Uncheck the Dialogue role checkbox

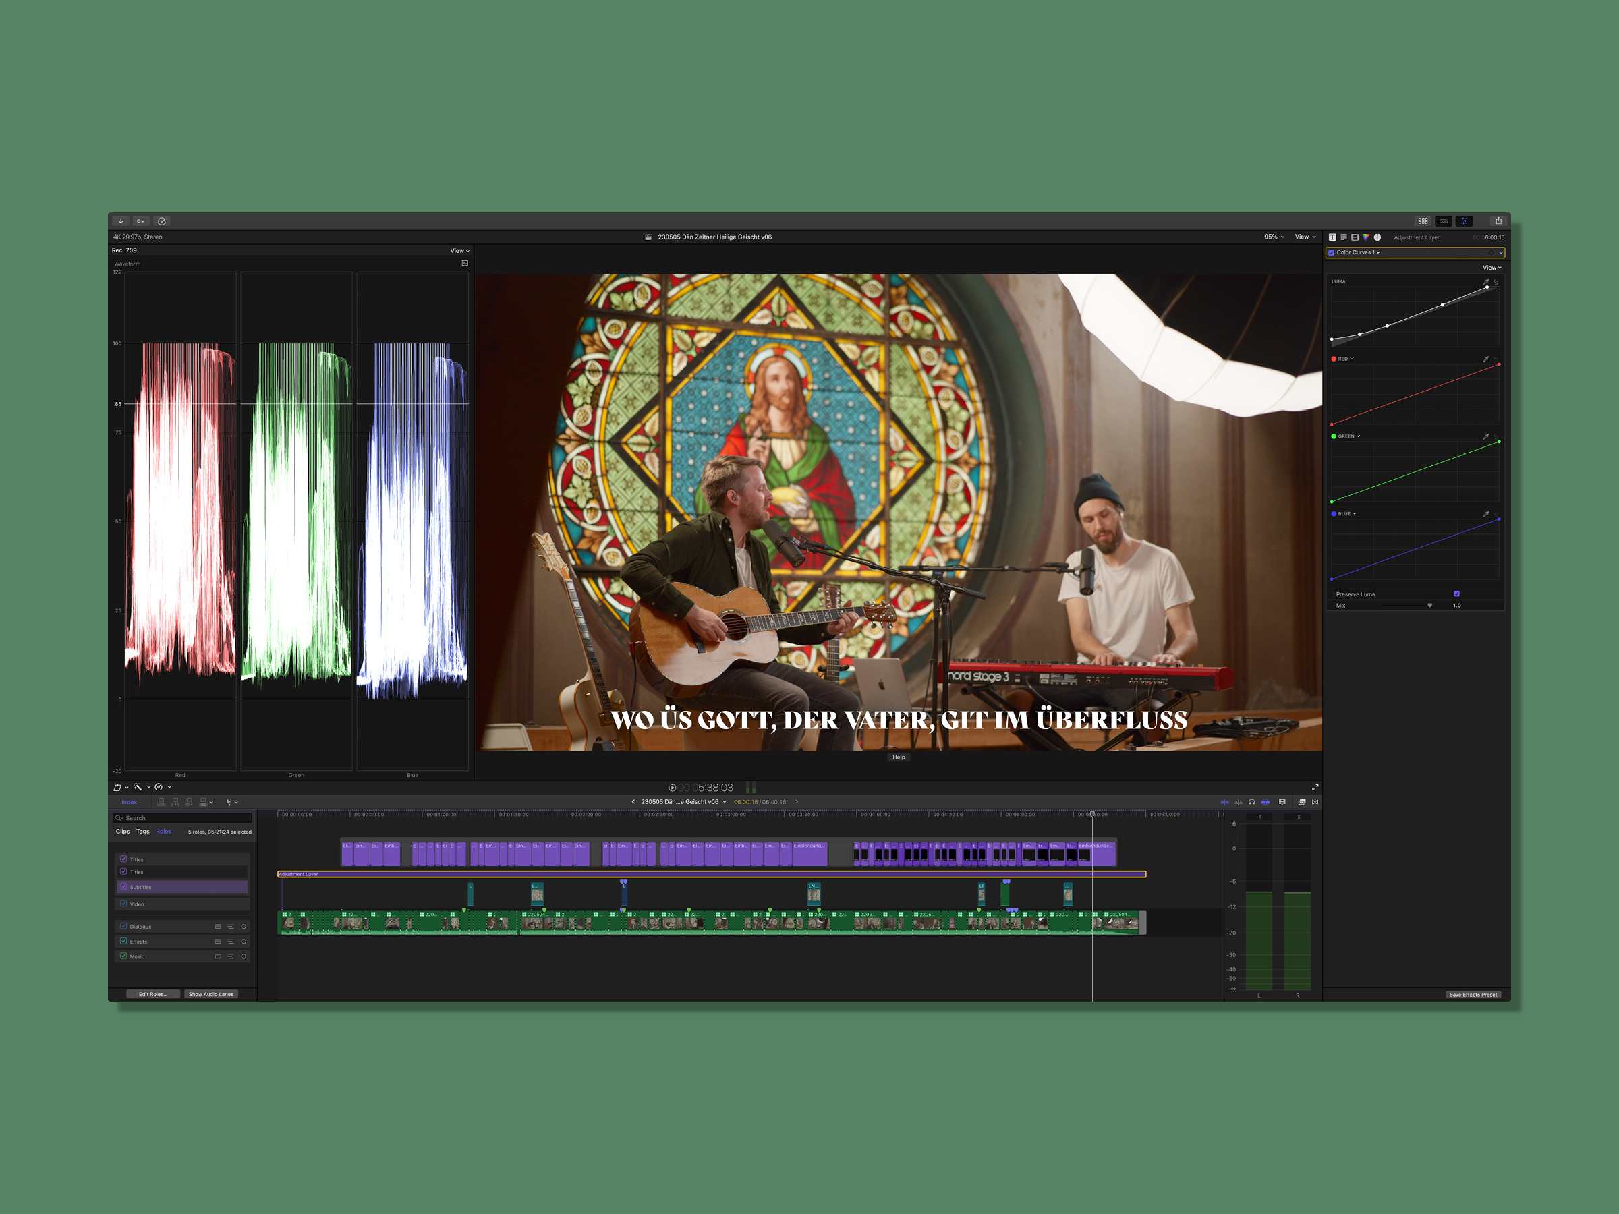pos(123,927)
